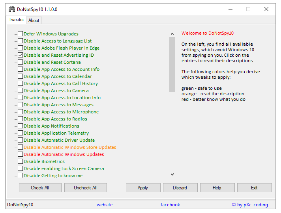
Task: Tick Disable Automatic Windows Store Updates checkbox
Action: point(21,147)
